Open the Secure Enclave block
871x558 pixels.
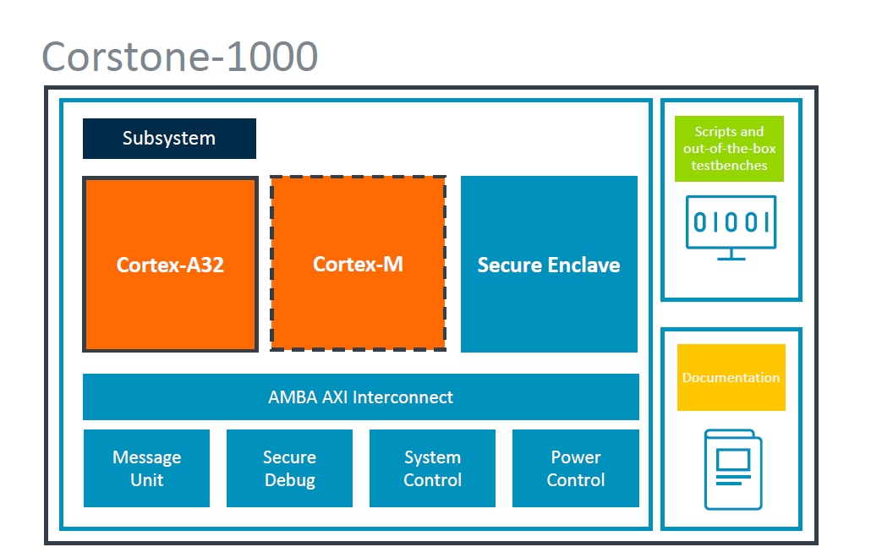point(548,264)
